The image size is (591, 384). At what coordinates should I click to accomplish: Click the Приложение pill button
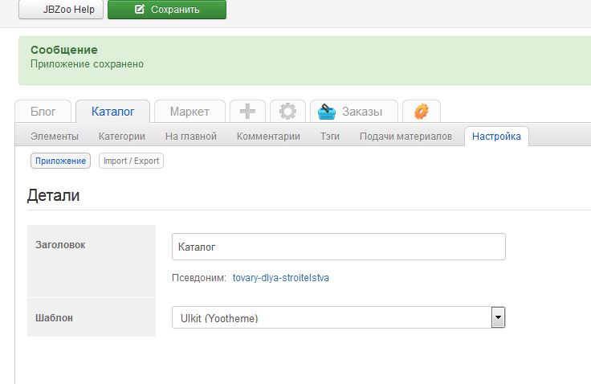point(60,161)
